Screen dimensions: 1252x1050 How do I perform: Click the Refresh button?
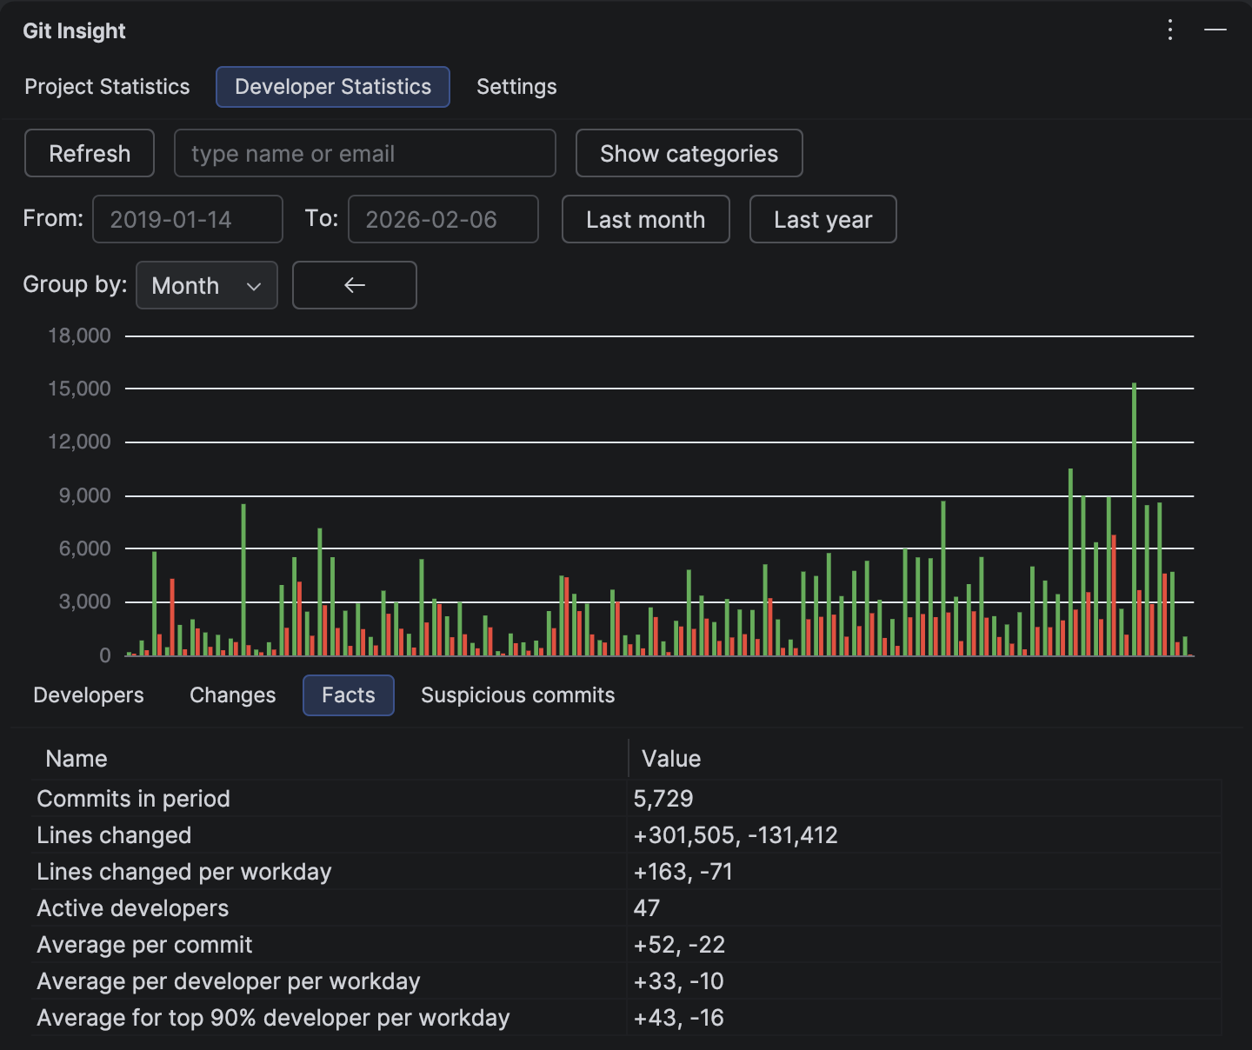90,154
